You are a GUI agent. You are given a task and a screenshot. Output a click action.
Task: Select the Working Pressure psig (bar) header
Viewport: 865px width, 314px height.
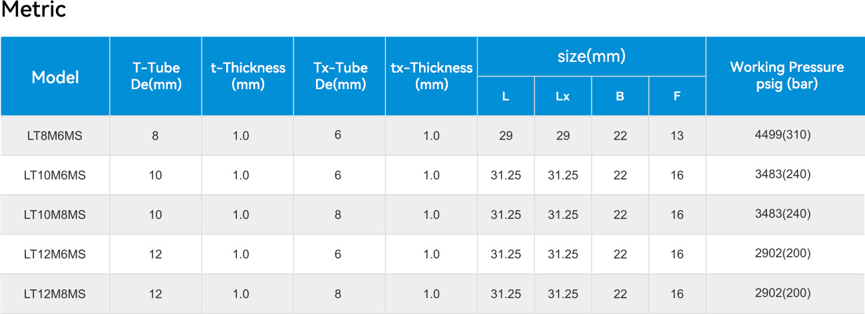point(786,77)
